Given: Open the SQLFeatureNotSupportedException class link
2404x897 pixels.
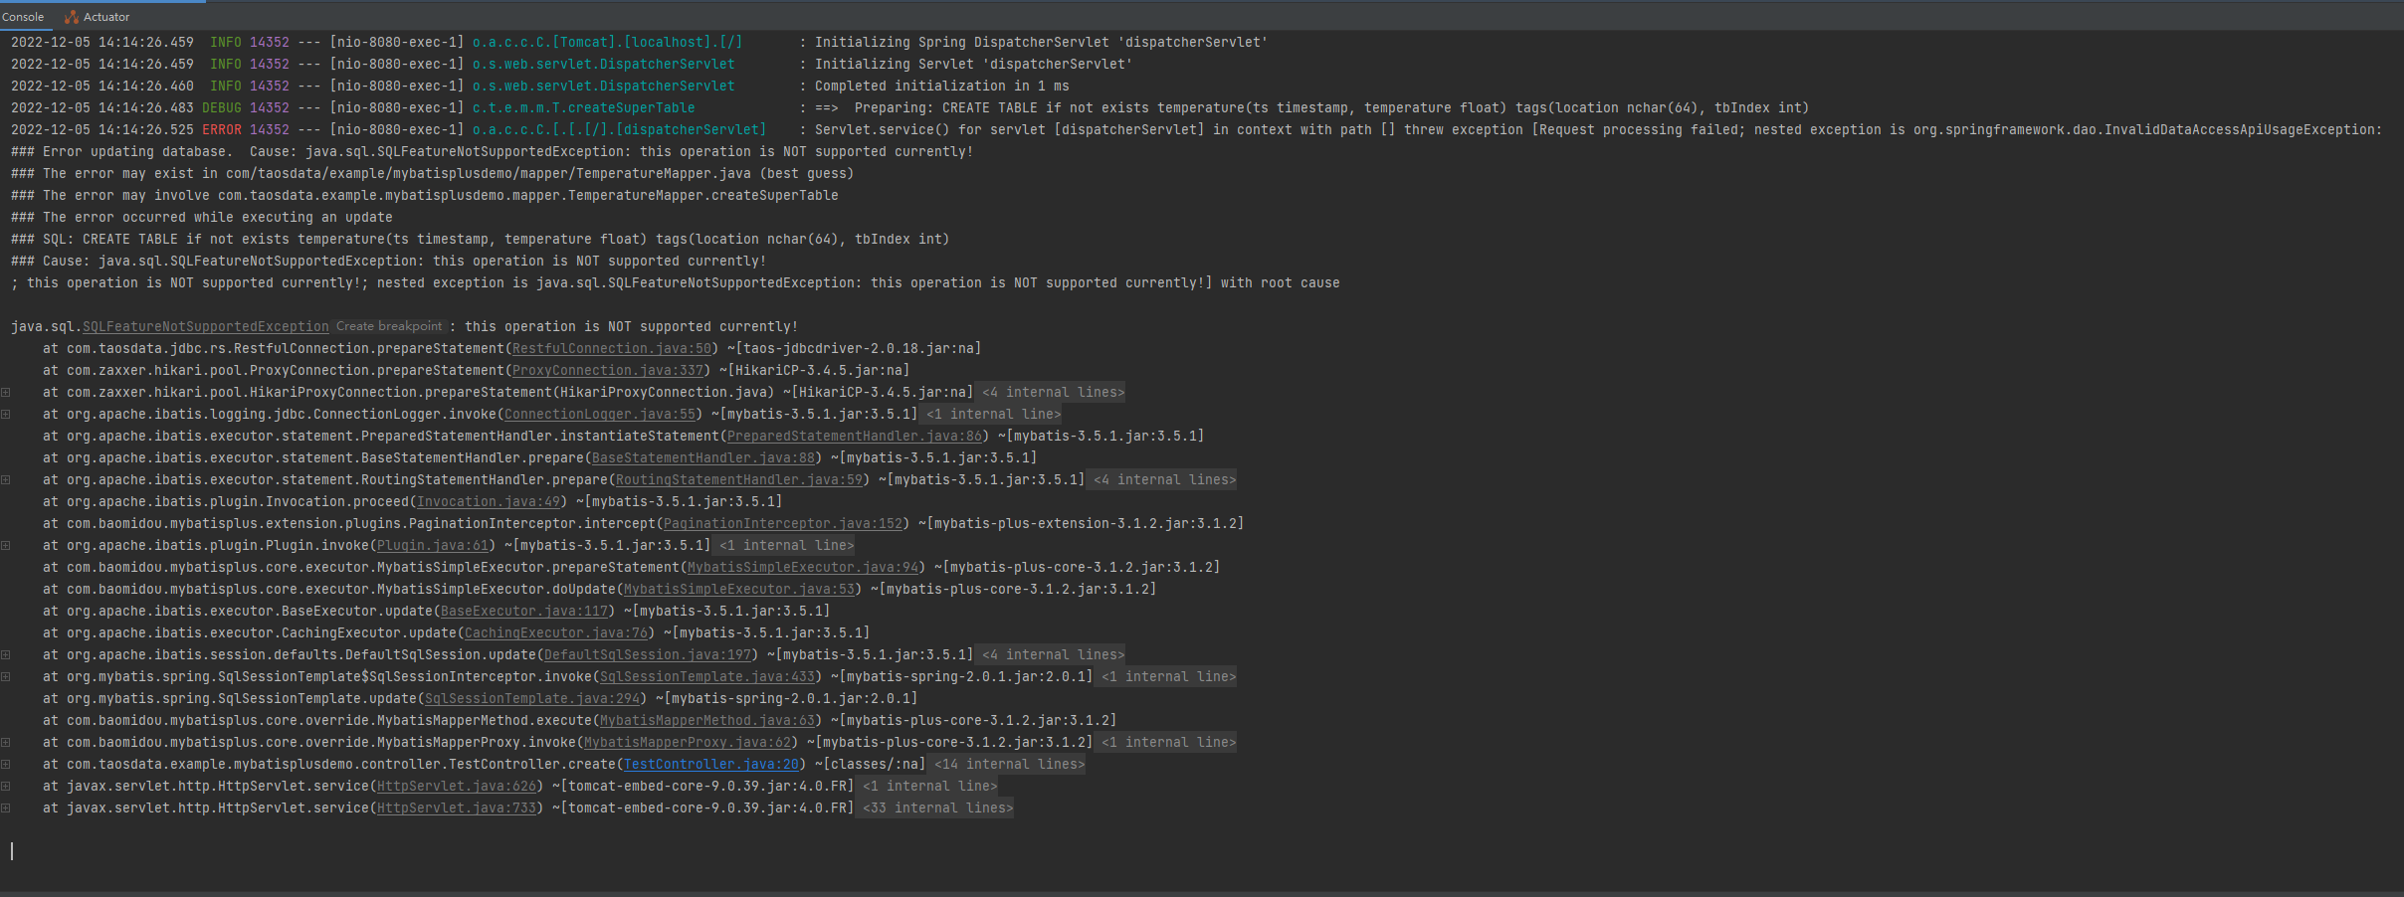Looking at the screenshot, I should (x=205, y=326).
